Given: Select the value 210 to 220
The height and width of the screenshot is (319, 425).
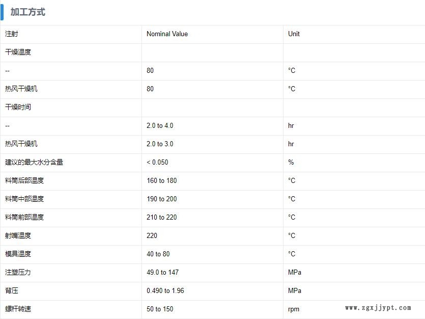Looking at the screenshot, I should 162,218.
